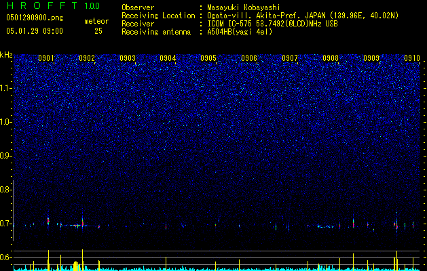Click the 0903 time marker
Image resolution: width=427 pixels, height=271 pixels.
click(x=128, y=58)
